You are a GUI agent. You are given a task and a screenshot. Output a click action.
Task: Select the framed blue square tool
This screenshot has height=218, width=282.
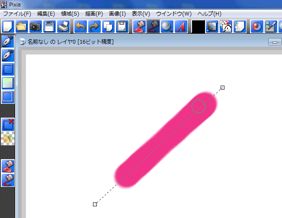[8, 97]
